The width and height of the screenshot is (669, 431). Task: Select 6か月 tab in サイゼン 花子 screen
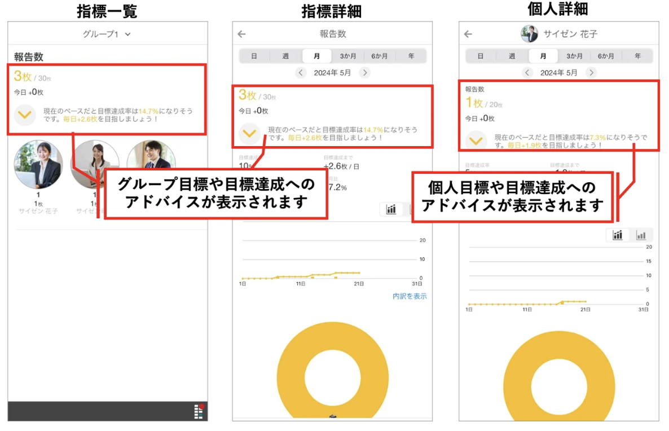606,56
